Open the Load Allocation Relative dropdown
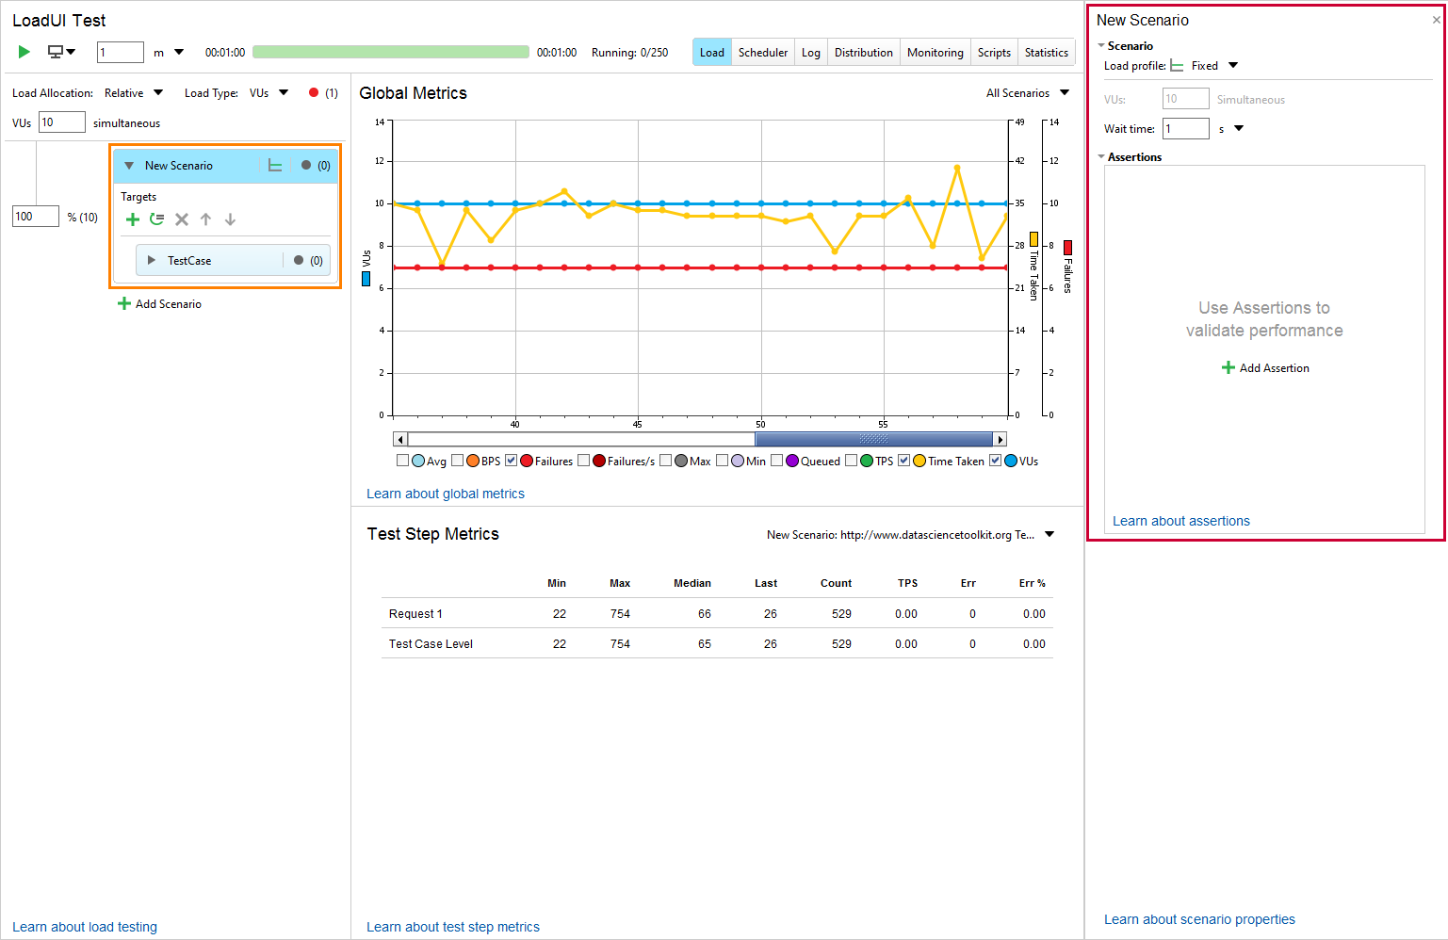This screenshot has width=1448, height=940. pos(158,92)
